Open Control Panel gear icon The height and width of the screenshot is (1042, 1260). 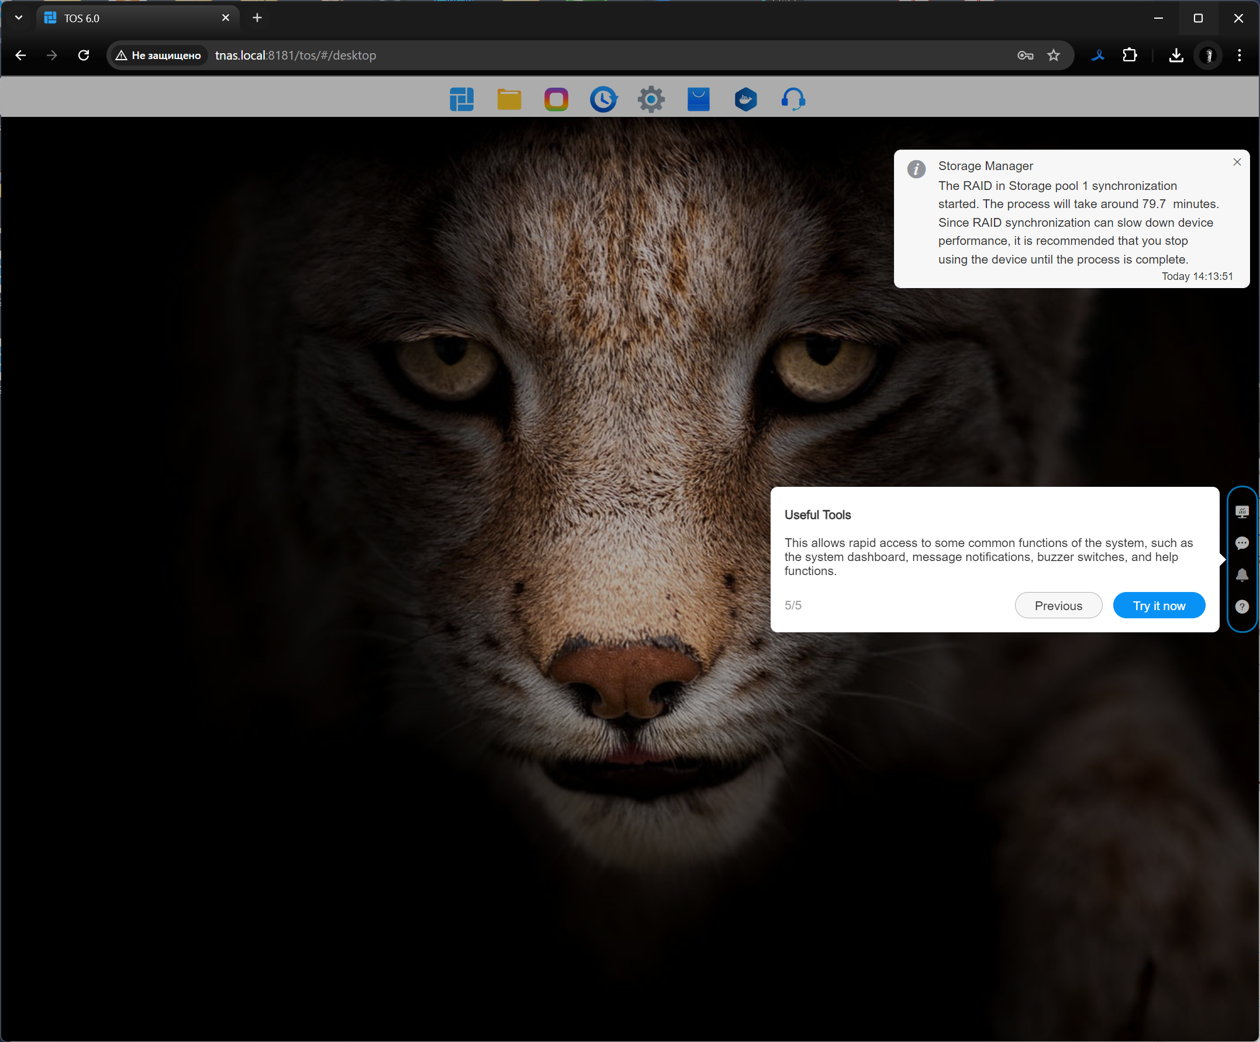651,99
